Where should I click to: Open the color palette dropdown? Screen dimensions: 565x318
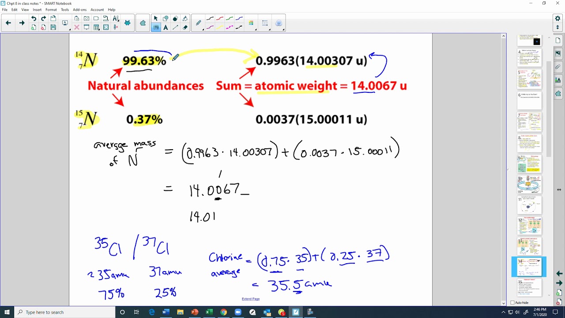click(251, 23)
